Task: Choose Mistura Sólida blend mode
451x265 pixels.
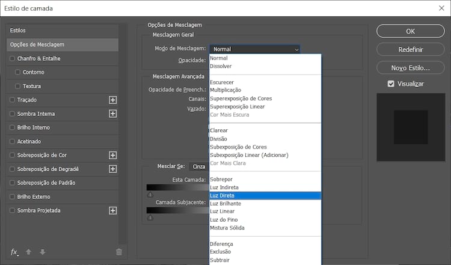Action: pyautogui.click(x=265, y=228)
